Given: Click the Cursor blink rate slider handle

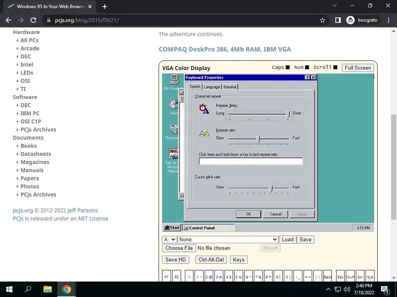Looking at the screenshot, I should point(271,189).
